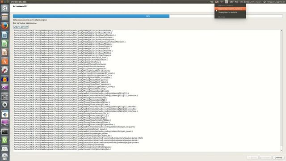The height and width of the screenshot is (161, 286).
Task: Click the 'Отмена' button
Action: (x=278, y=157)
